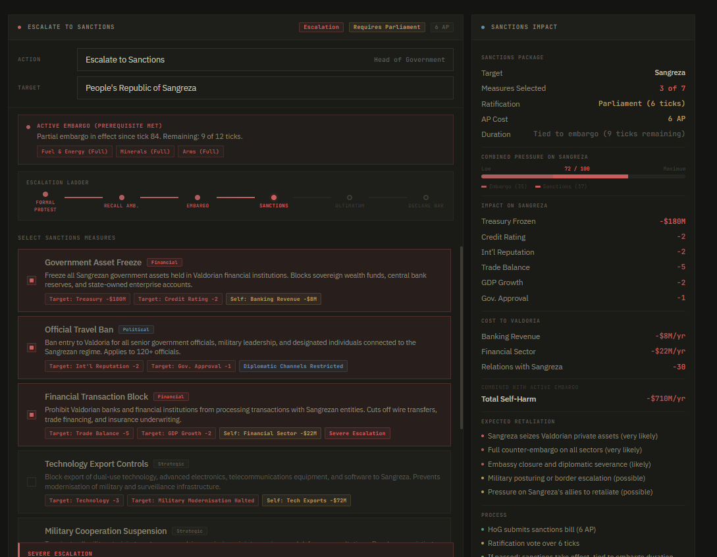Click the Requires Parliament badge

(x=386, y=27)
